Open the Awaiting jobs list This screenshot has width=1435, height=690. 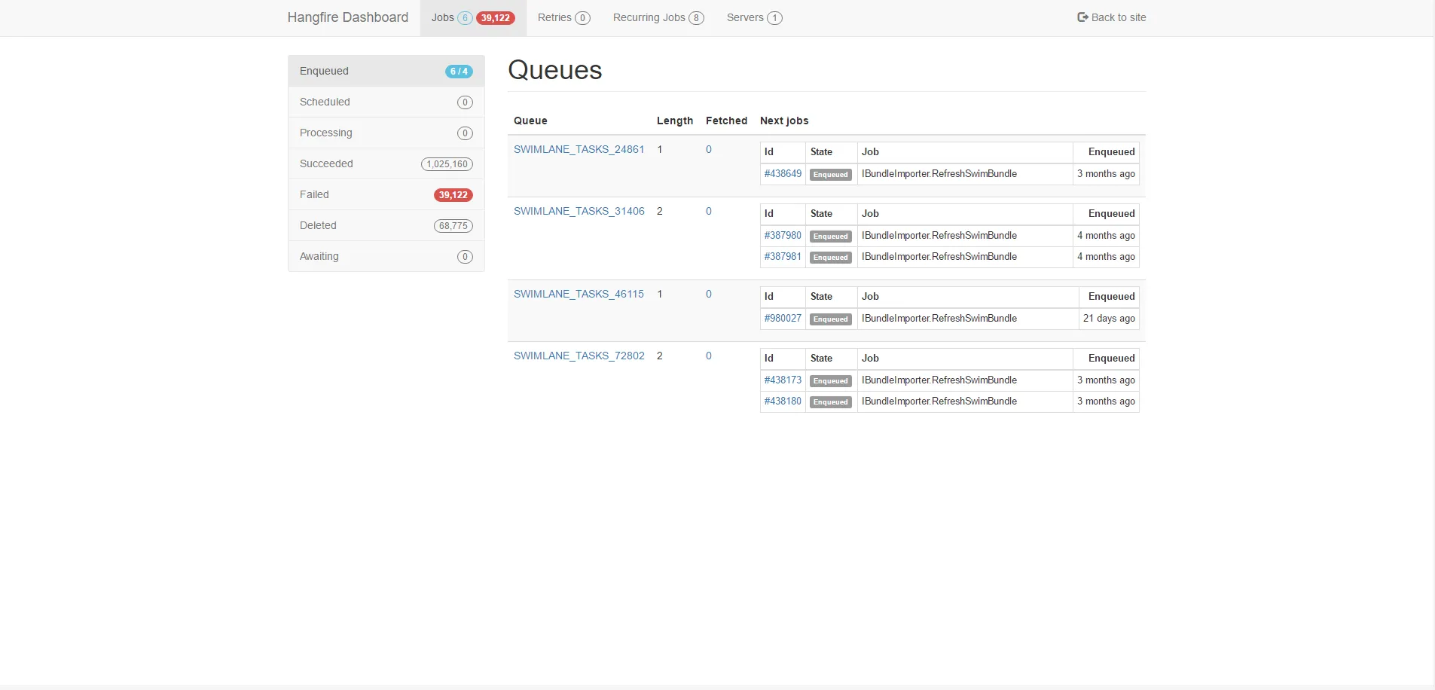point(386,256)
